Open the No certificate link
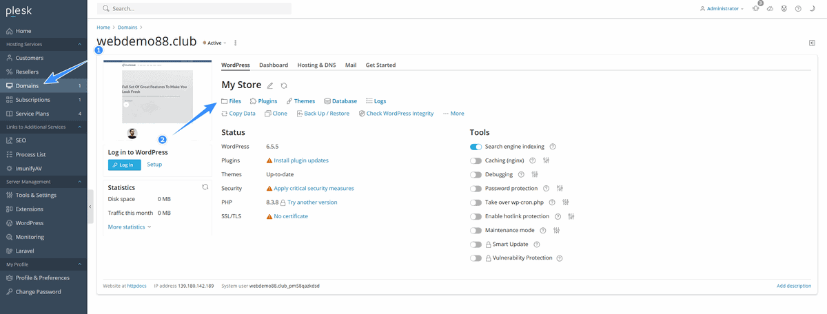Screen dimensions: 827x314 pyautogui.click(x=291, y=216)
